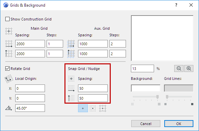199x131 pixels.
Task: Click the Aux. Grid horizontal spacing icon
Action: (71, 44)
